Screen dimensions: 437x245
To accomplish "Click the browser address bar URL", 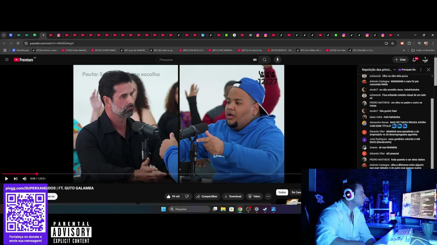I will tap(52, 43).
